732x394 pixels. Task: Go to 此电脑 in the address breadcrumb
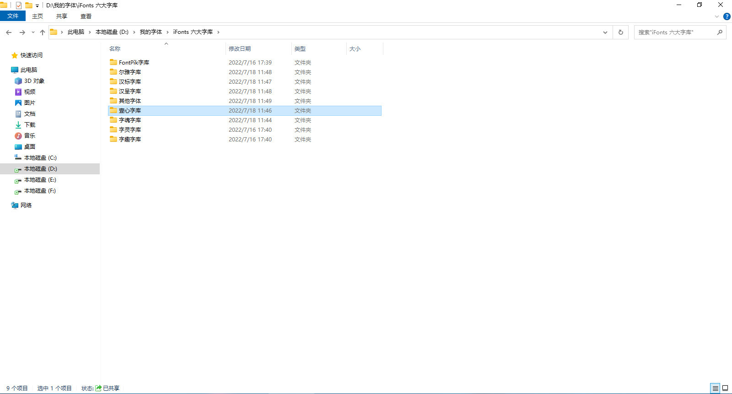76,32
